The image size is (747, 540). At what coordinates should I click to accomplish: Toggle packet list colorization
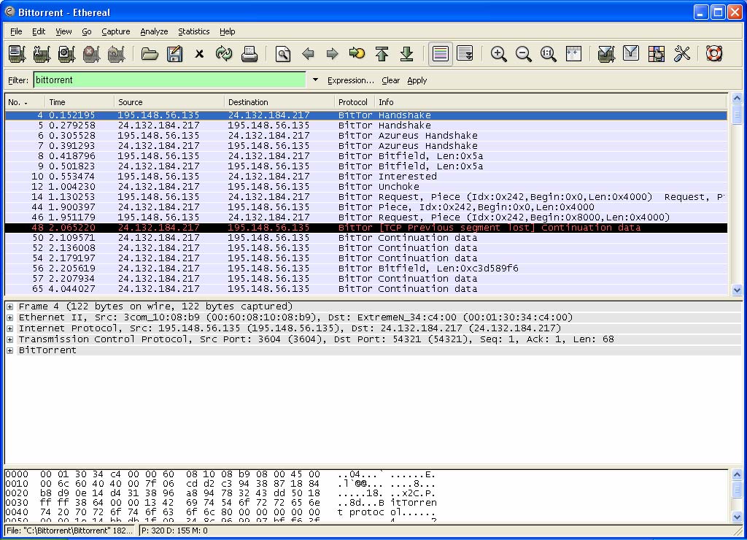coord(440,54)
